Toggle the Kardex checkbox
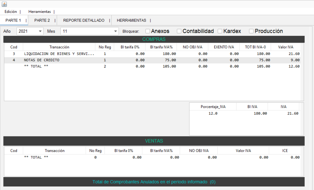The height and width of the screenshot is (190, 314). coord(220,31)
